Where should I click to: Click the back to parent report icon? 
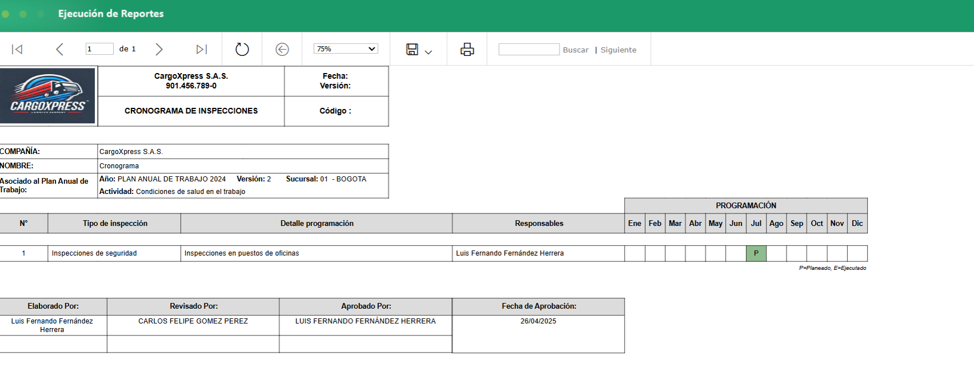click(282, 50)
